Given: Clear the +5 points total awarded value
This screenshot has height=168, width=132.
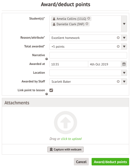Looking at the screenshot, I should (x=118, y=46).
